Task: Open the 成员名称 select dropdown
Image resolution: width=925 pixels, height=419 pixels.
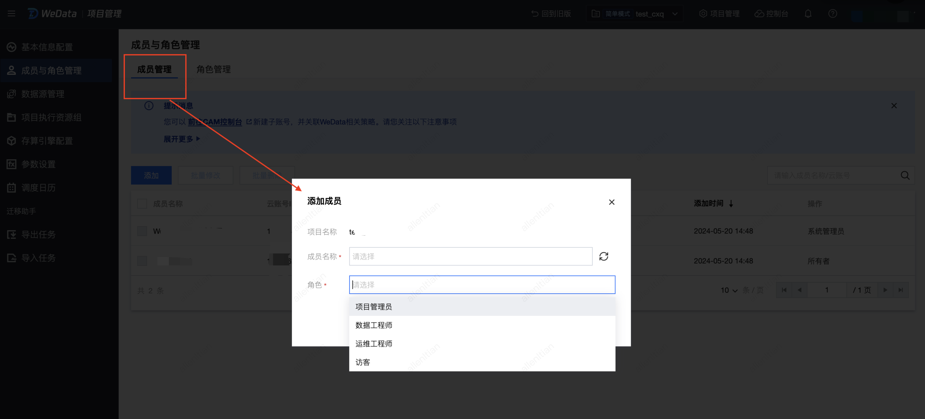Action: click(x=470, y=256)
